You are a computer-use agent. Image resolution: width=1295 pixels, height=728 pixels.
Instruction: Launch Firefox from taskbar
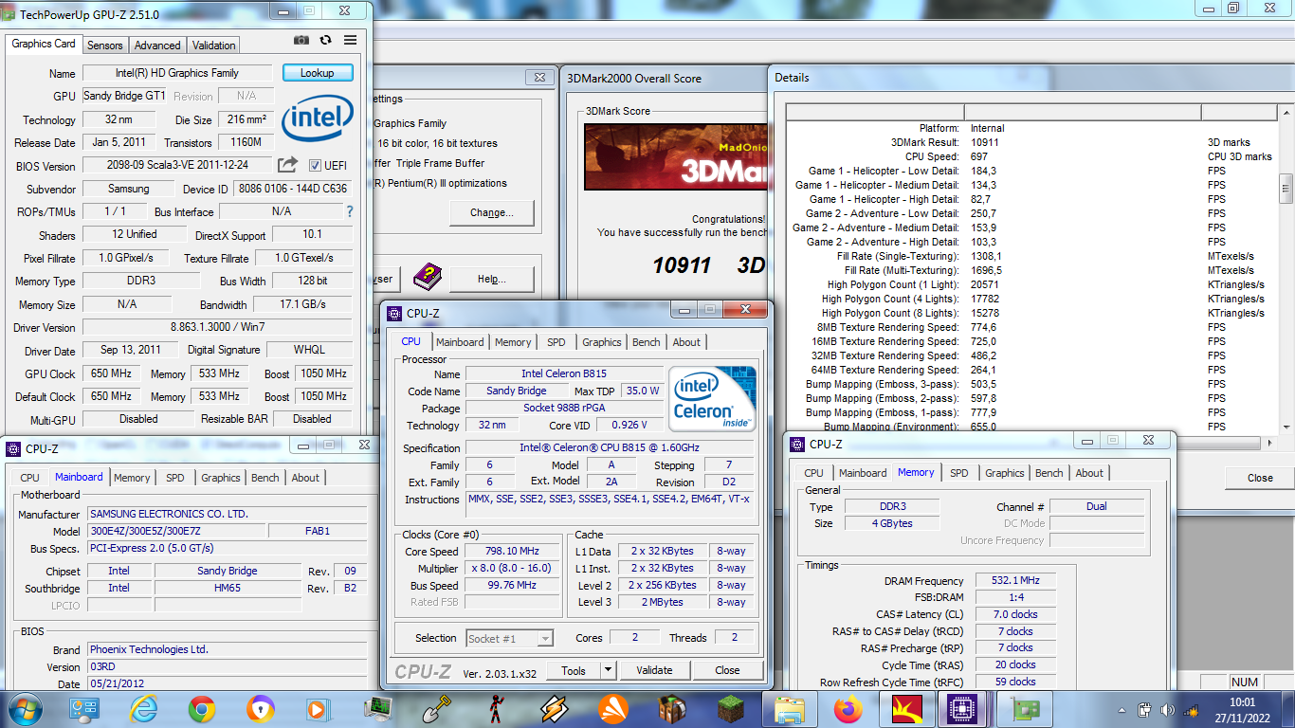[848, 708]
